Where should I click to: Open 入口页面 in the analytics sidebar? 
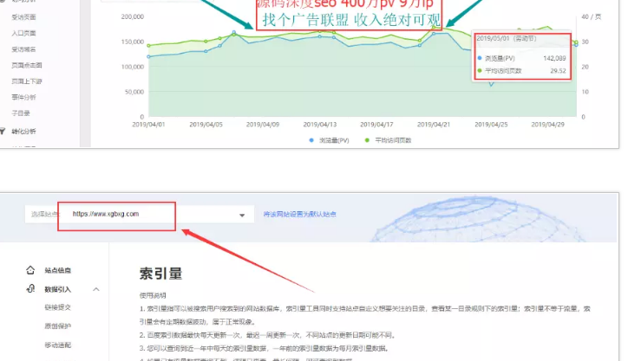(x=24, y=33)
